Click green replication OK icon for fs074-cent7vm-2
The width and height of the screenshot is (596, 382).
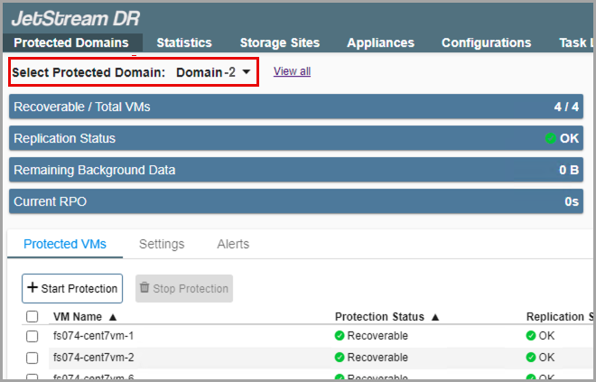(532, 358)
